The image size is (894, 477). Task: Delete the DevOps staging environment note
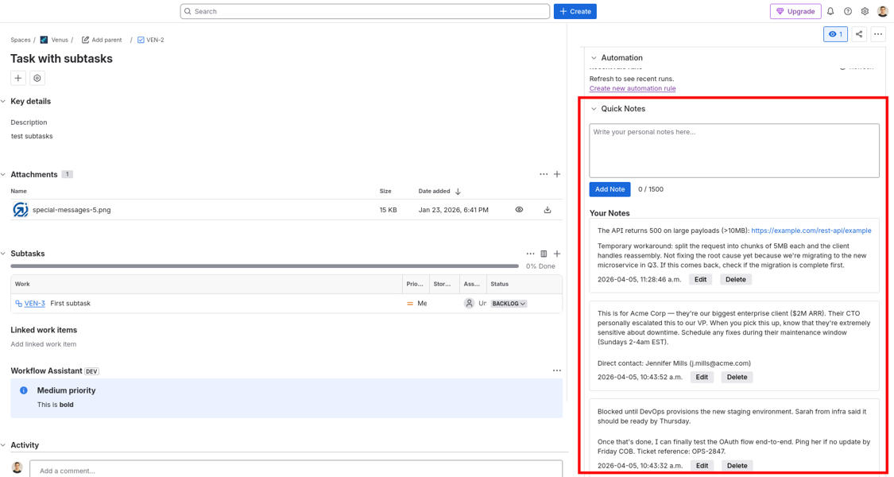(x=737, y=466)
